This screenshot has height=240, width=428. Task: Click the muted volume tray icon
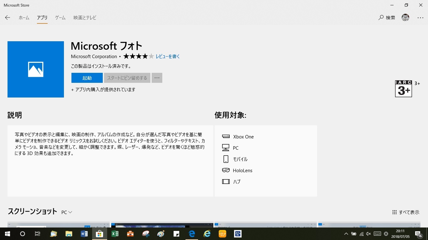(369, 234)
